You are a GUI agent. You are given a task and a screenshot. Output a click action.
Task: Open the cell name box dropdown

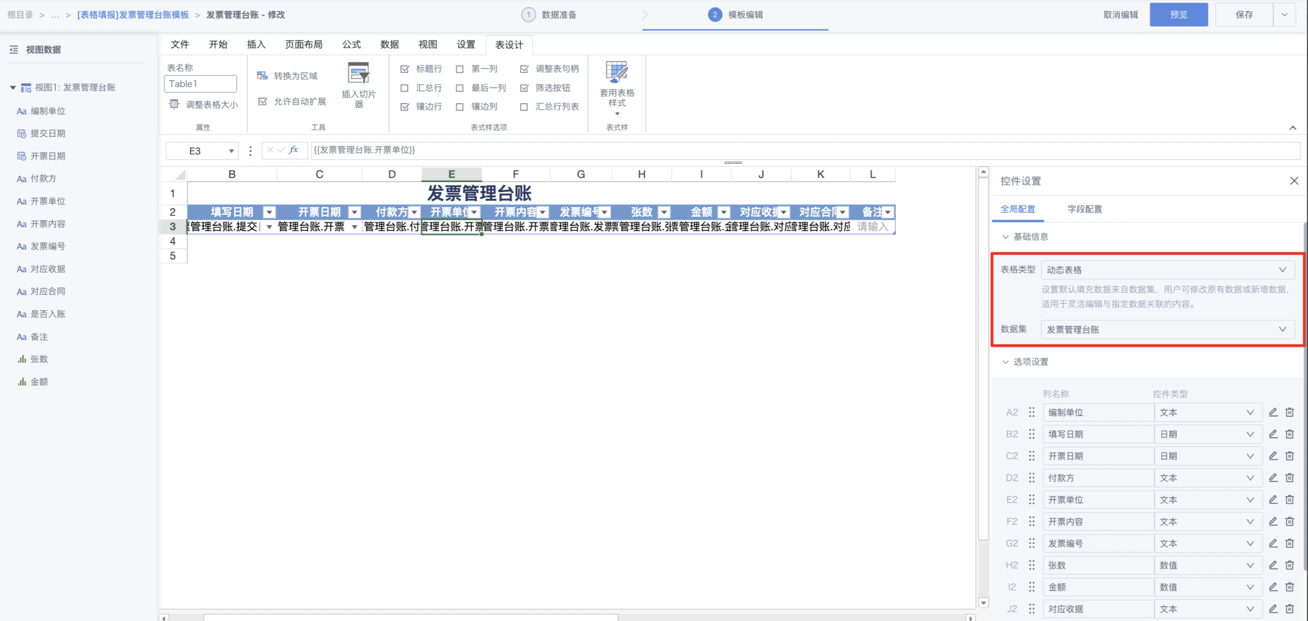231,151
